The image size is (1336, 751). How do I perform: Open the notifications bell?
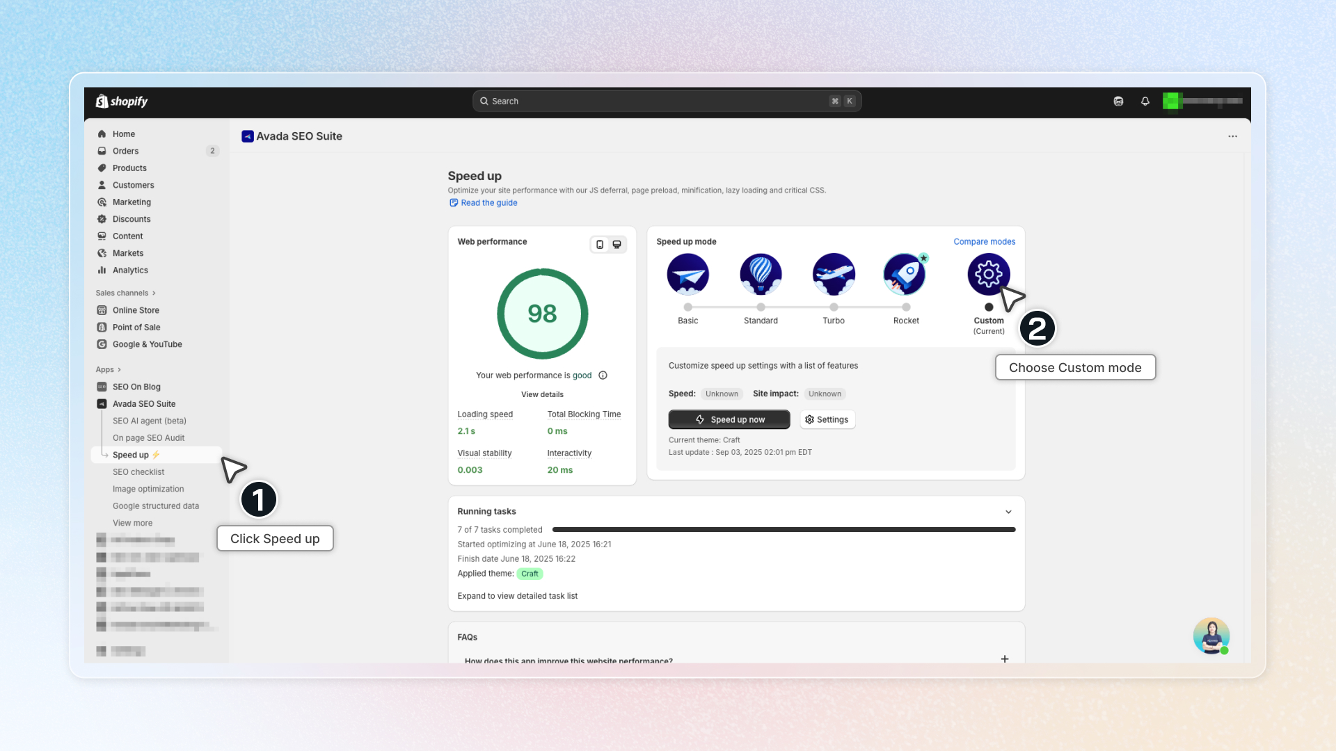point(1145,102)
